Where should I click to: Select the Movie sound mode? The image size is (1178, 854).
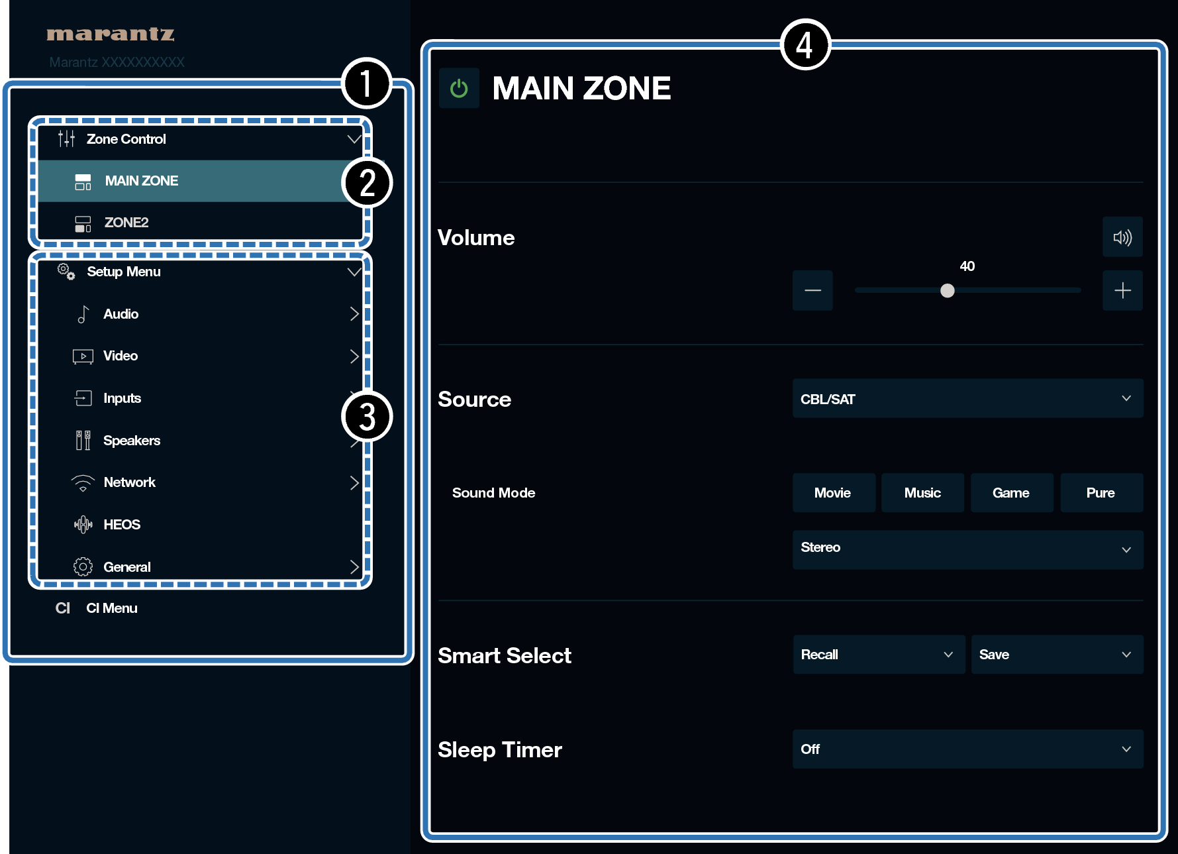[x=833, y=493]
